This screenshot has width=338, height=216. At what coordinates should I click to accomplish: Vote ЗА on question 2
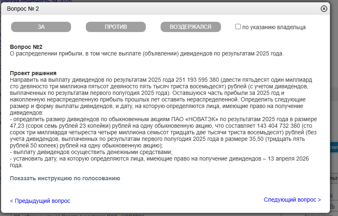point(41,27)
